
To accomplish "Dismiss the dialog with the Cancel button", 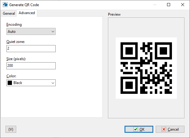I will pyautogui.click(x=170, y=129).
